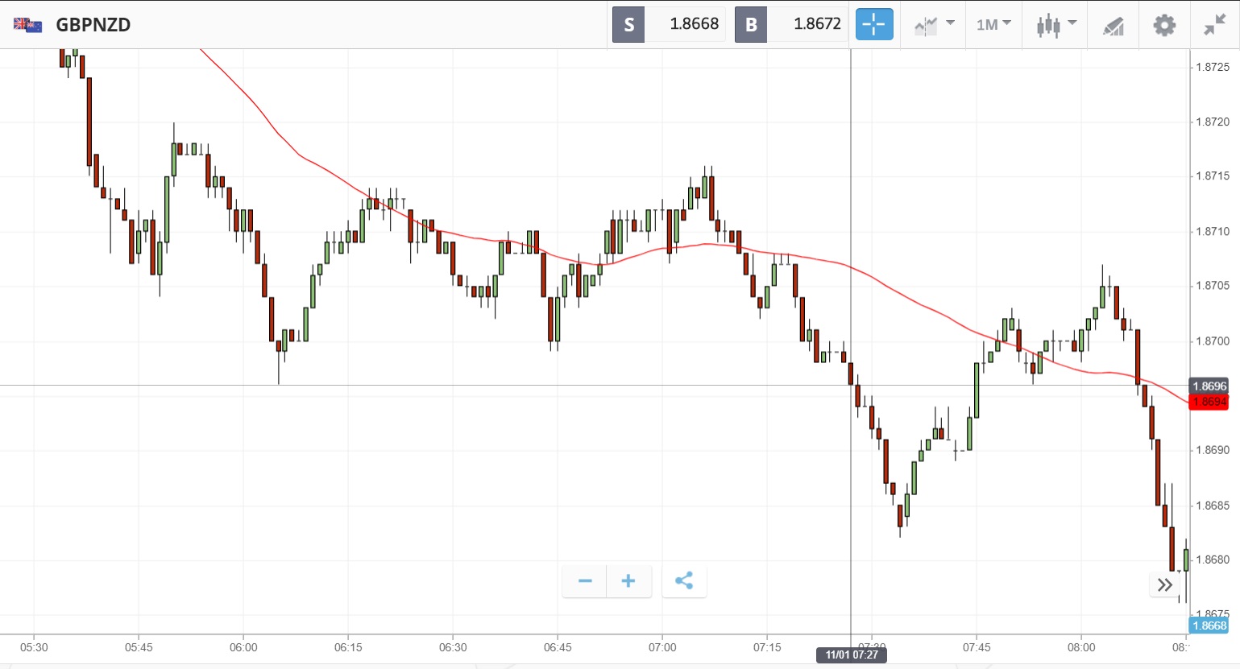This screenshot has height=669, width=1240.
Task: Collapse the chart from fullscreen view
Action: (1214, 25)
